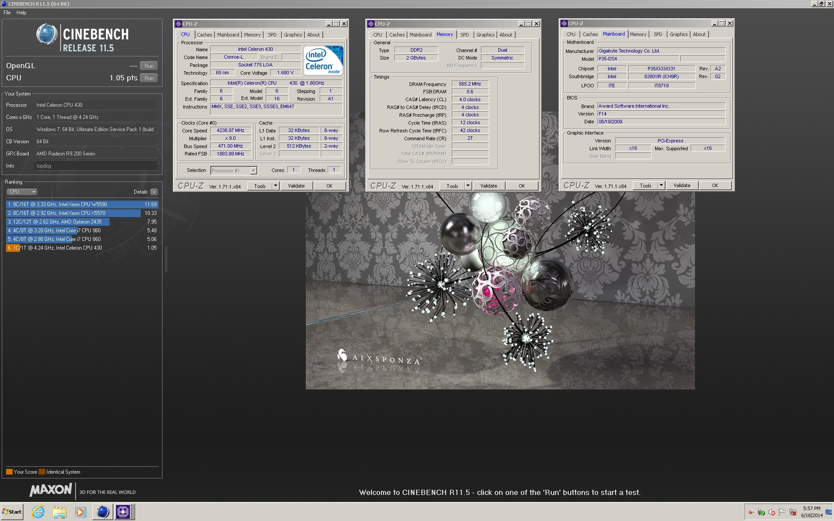Open the Help menu
Viewport: 834px width, 521px height.
21,13
